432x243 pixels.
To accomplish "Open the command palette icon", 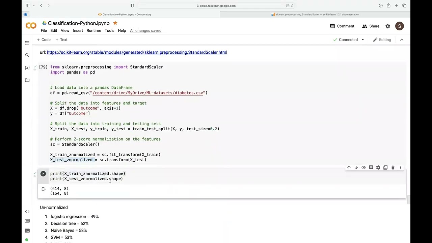I will [x=27, y=221].
